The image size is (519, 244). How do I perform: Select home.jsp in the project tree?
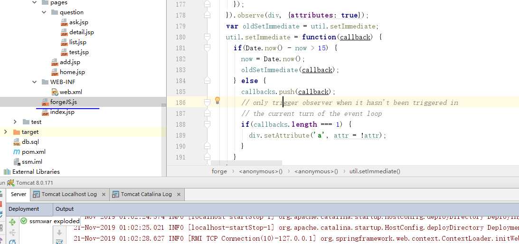[72, 72]
